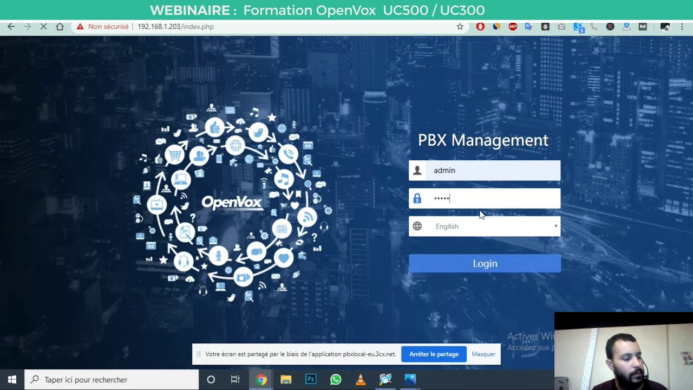Open VLC media player from the taskbar
693x390 pixels.
pyautogui.click(x=361, y=380)
